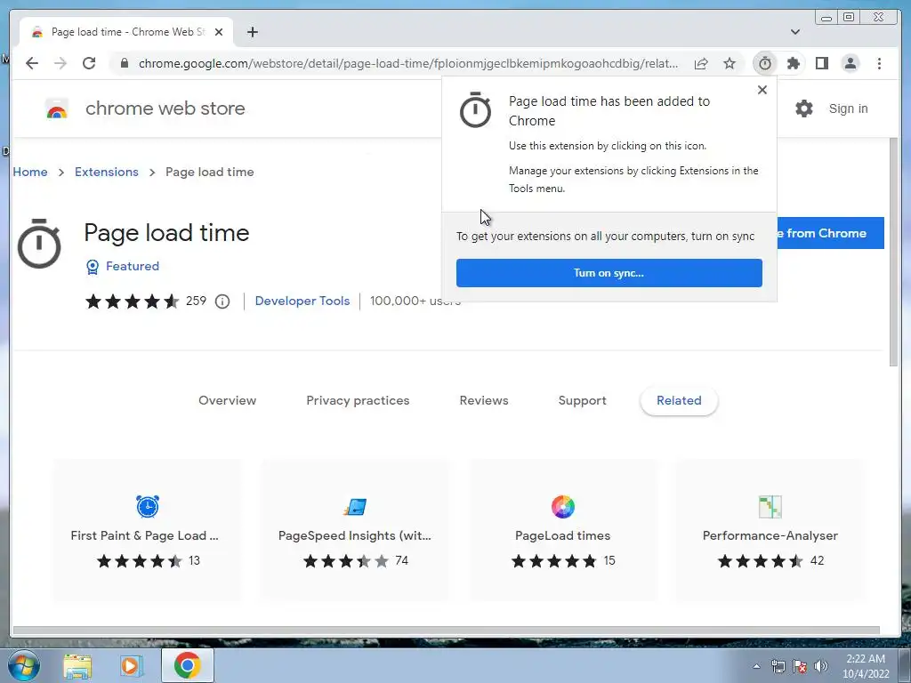Click the volume speaker tray icon
Screen dimensions: 911x683
pyautogui.click(x=820, y=666)
